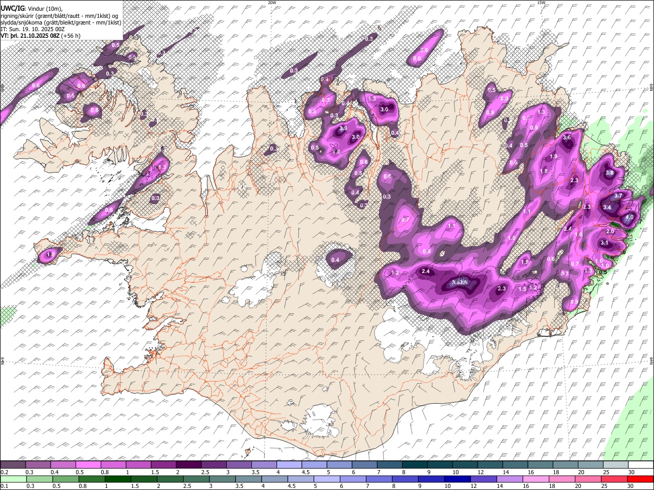Click the '3.7' precipitation value on the map
The height and width of the screenshot is (490, 654).
(618, 195)
